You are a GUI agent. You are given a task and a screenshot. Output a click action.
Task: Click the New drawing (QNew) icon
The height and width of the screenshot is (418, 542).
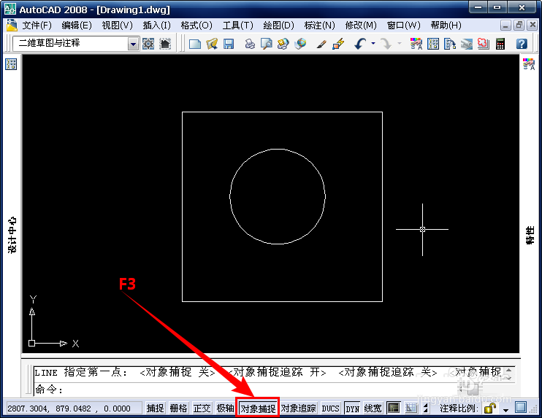(x=195, y=44)
